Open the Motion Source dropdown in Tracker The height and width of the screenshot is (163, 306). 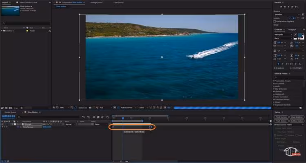pyautogui.click(x=295, y=125)
